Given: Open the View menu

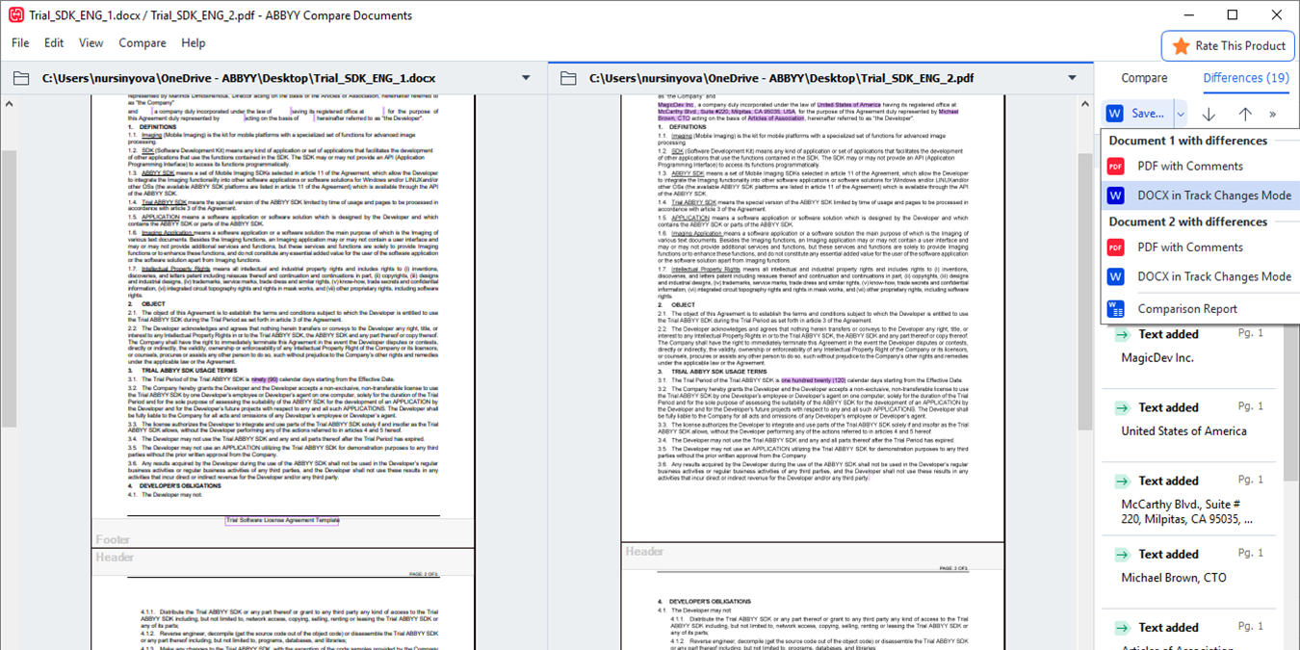Looking at the screenshot, I should 91,43.
